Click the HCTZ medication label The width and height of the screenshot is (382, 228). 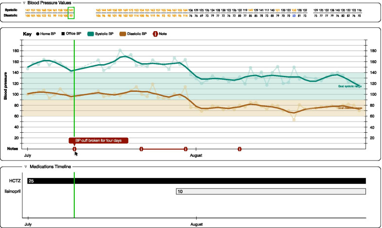click(11, 181)
